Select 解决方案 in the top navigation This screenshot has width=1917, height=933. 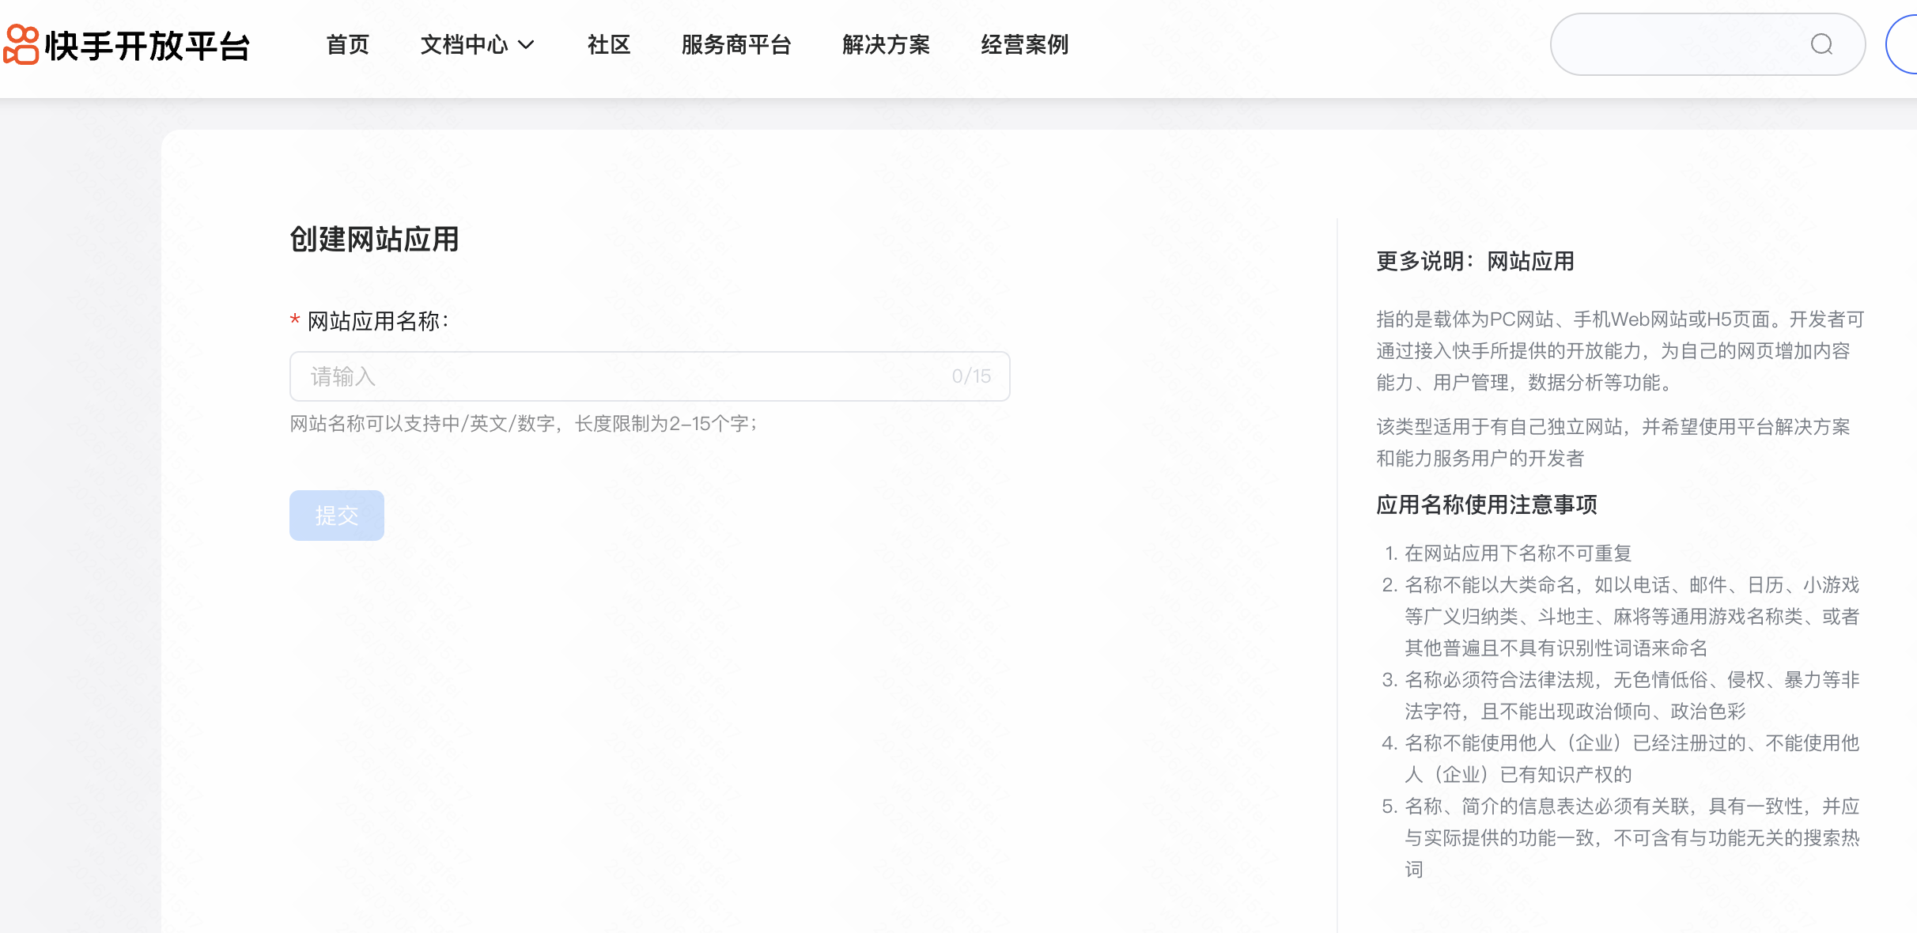[x=886, y=45]
